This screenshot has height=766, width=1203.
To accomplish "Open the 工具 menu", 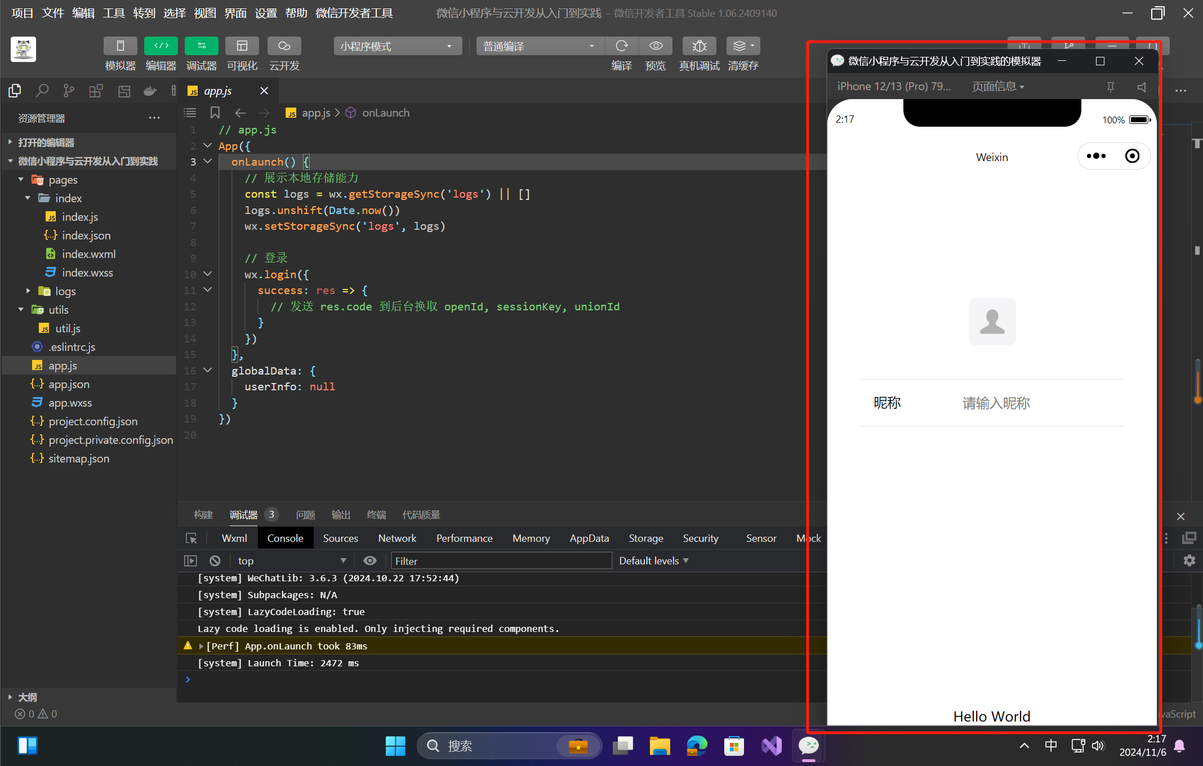I will point(113,13).
